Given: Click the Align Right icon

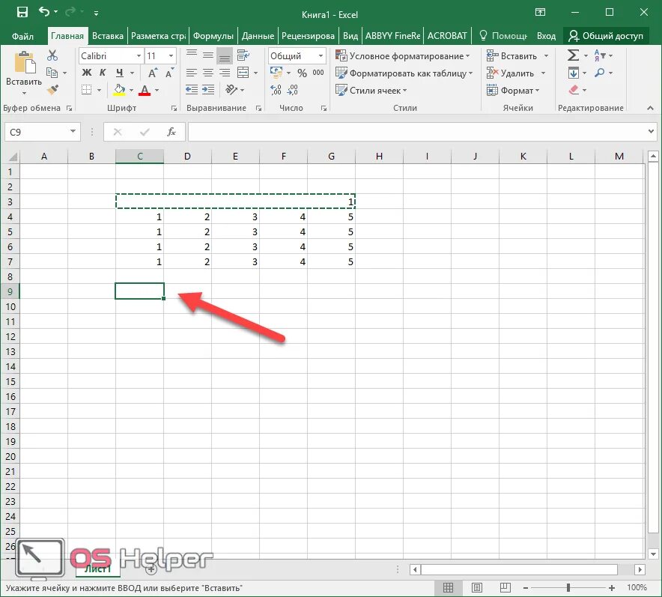Looking at the screenshot, I should 225,73.
